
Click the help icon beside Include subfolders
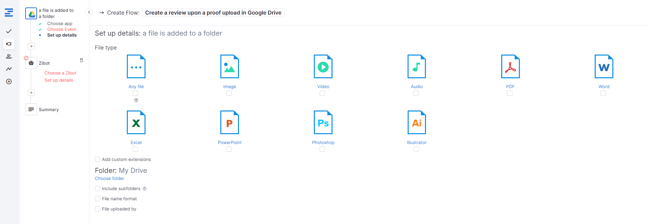tap(144, 189)
